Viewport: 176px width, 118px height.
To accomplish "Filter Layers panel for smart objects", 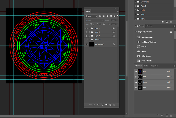I will tap(114, 16).
